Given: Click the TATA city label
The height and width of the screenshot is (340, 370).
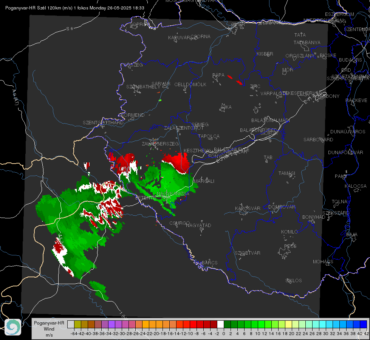Looking at the screenshot, I should pyautogui.click(x=300, y=35).
